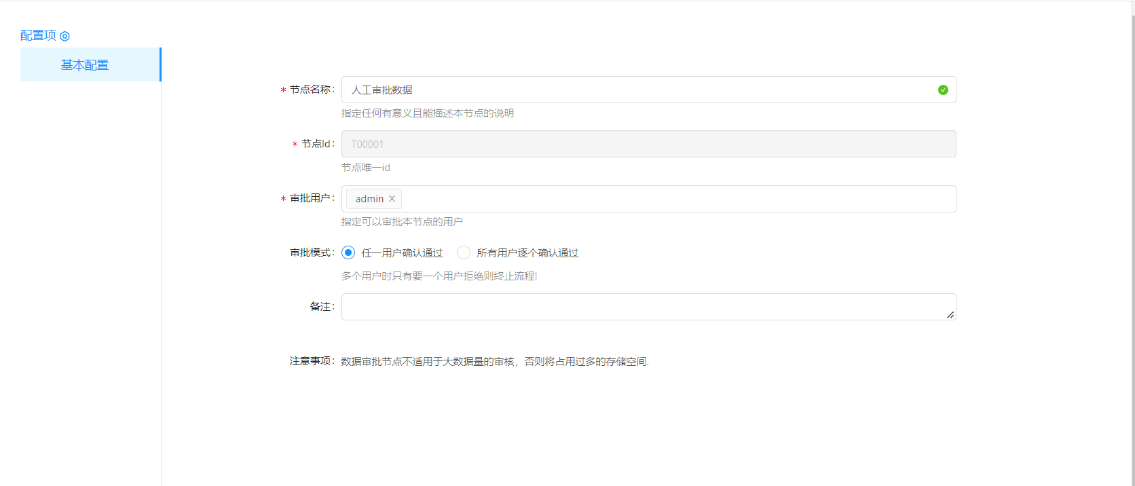Click the 配置项 header title
The image size is (1135, 486).
point(38,35)
